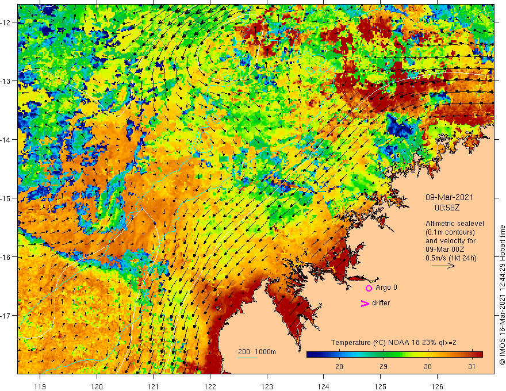Click longitude axis label 124
The width and height of the screenshot is (506, 391).
click(x=324, y=386)
